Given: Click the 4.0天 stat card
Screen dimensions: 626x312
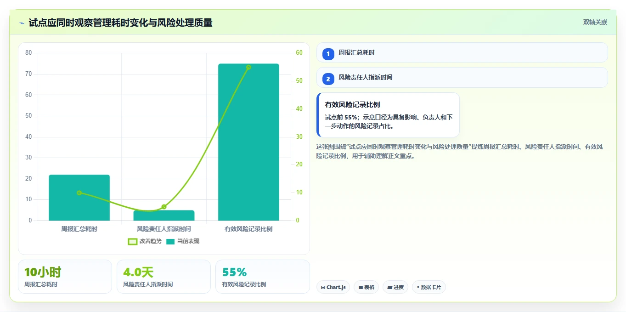Looking at the screenshot, I should 164,277.
